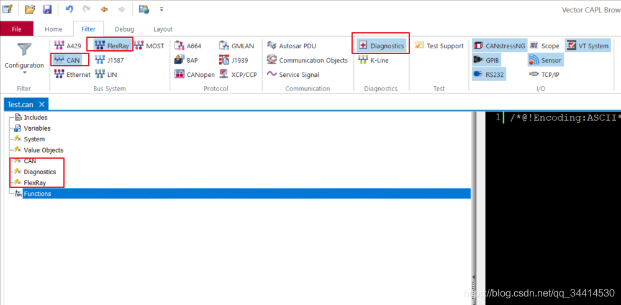Image resolution: width=621 pixels, height=305 pixels.
Task: Open a file with the folder icon
Action: click(30, 9)
